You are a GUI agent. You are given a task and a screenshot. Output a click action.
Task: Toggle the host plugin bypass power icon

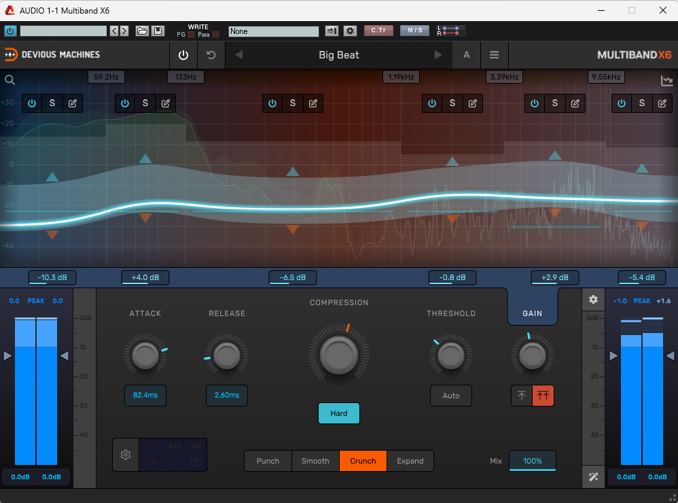[10, 31]
